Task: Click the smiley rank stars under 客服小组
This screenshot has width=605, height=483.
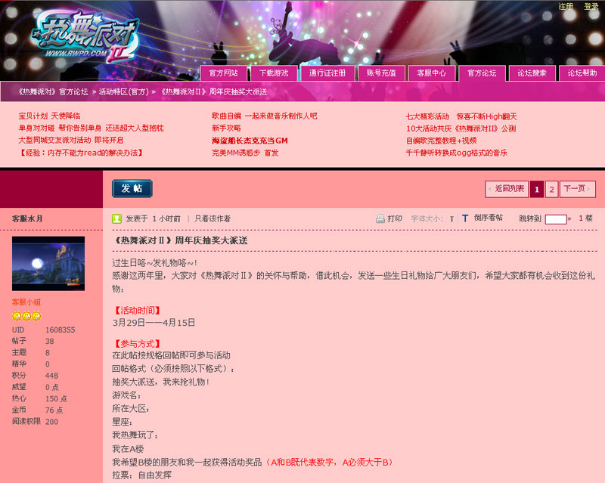Action: coord(26,317)
